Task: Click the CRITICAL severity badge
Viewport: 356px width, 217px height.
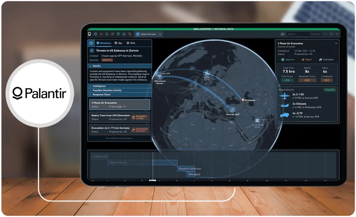Action: pos(107,60)
